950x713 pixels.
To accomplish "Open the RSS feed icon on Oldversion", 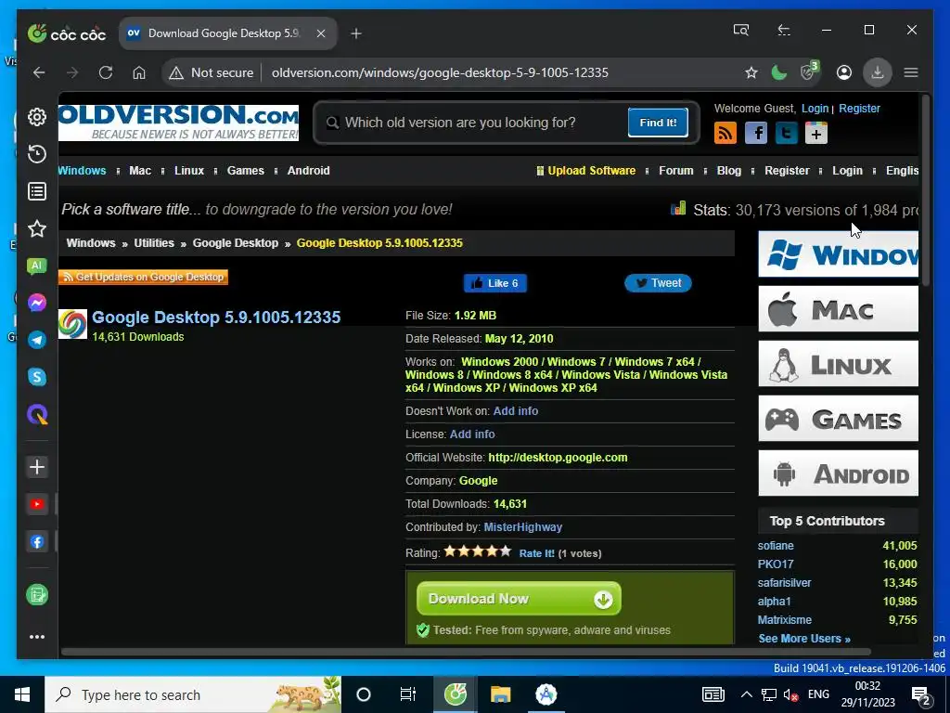I will [725, 133].
